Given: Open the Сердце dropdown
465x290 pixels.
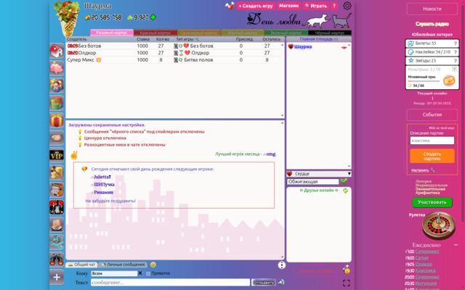Looking at the screenshot, I should click(319, 174).
